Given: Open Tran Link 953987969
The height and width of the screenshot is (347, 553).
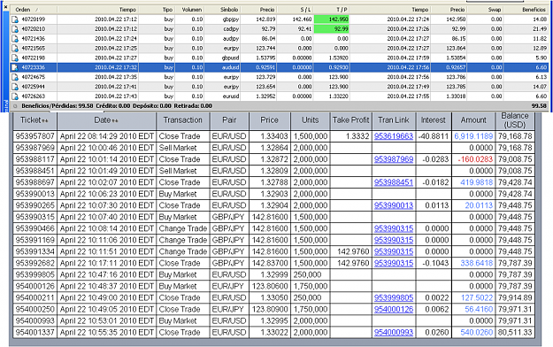Looking at the screenshot, I should pyautogui.click(x=394, y=159).
